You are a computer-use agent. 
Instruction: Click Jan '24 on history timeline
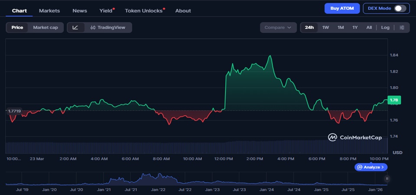pos(266,190)
